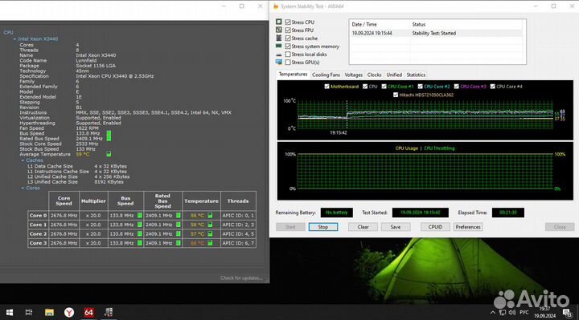The image size is (579, 320).
Task: Click the Save button
Action: click(x=396, y=227)
